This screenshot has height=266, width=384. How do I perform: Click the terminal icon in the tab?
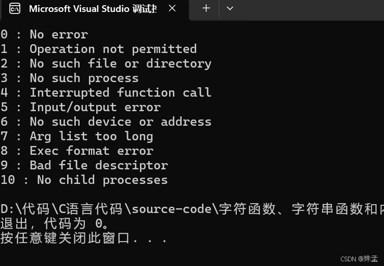point(15,8)
